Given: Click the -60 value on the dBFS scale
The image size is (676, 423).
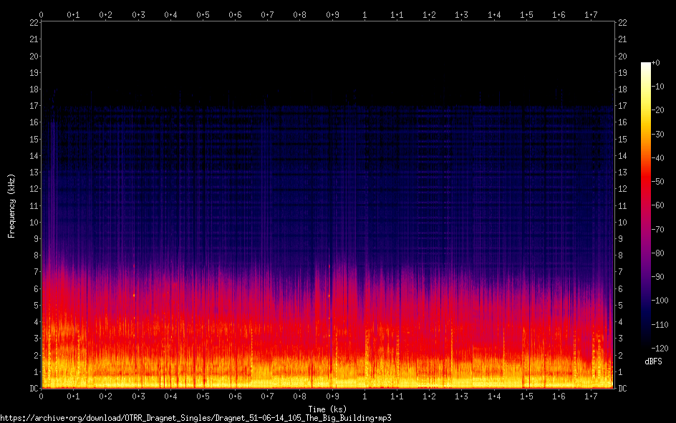Looking at the screenshot, I should click(660, 205).
